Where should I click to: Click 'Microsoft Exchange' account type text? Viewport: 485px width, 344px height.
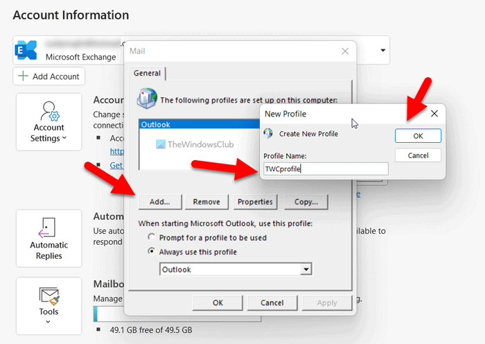(x=81, y=57)
